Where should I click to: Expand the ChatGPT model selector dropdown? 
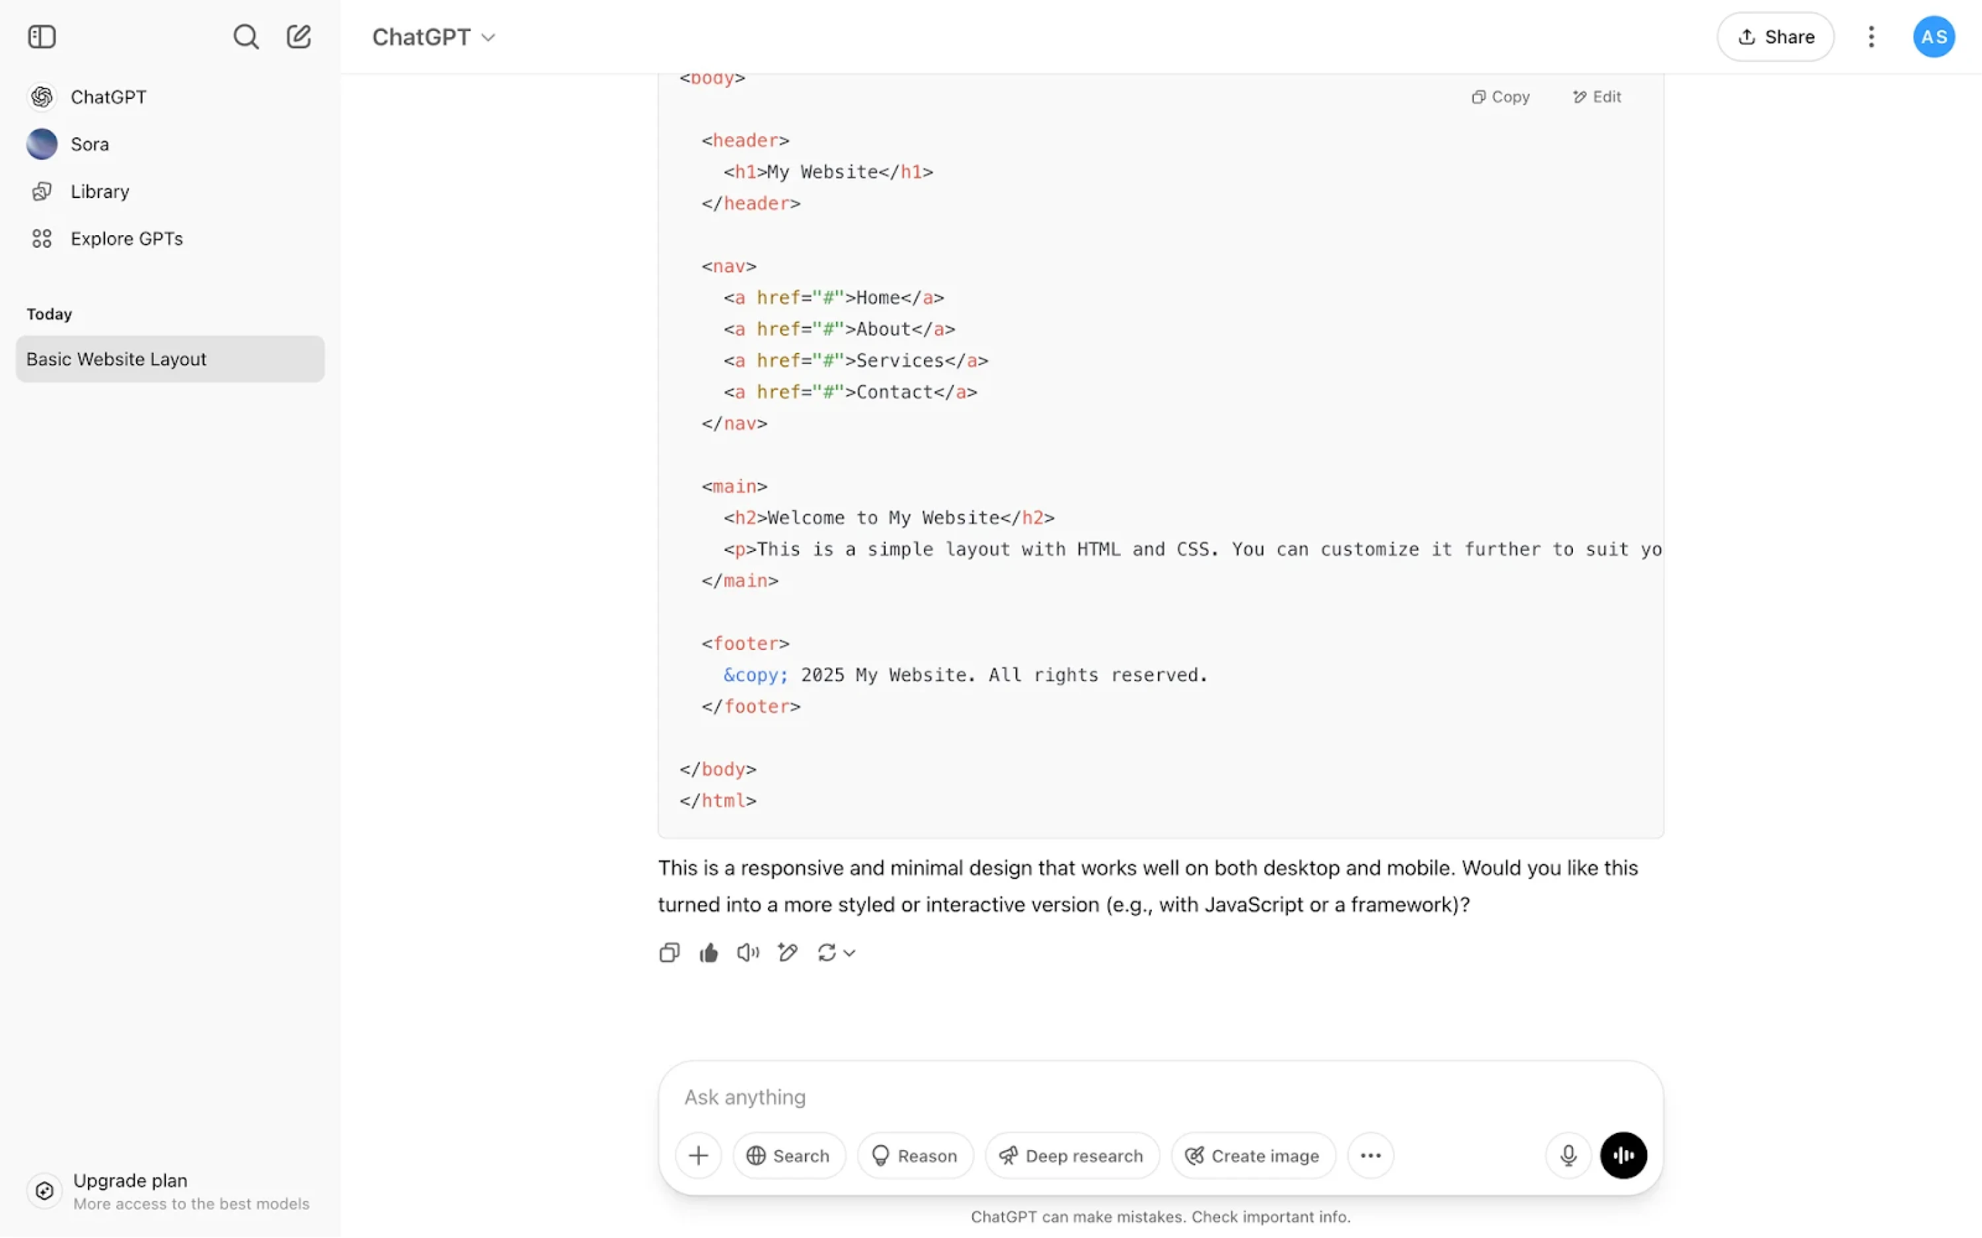434,37
